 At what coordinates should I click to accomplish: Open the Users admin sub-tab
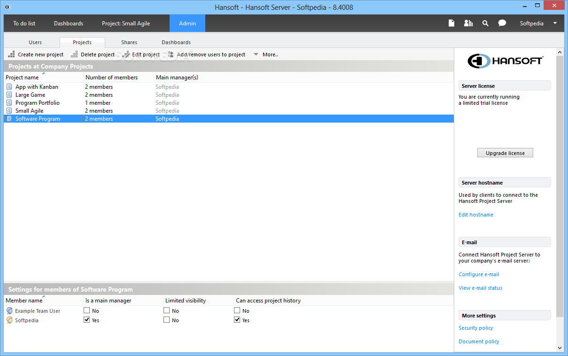tap(35, 42)
